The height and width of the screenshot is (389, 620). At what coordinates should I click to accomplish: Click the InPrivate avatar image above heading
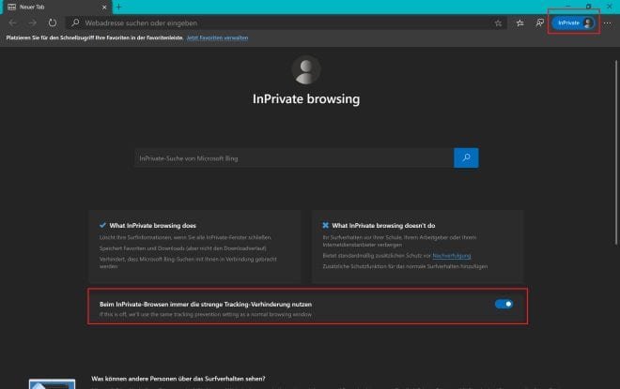tap(306, 70)
